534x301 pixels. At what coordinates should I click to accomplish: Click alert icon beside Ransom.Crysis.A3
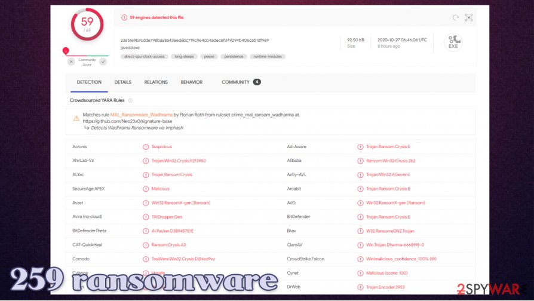146,245
